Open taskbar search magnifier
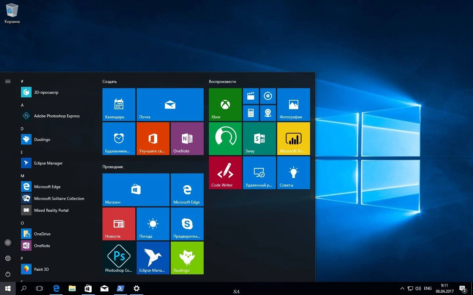 click(x=24, y=288)
